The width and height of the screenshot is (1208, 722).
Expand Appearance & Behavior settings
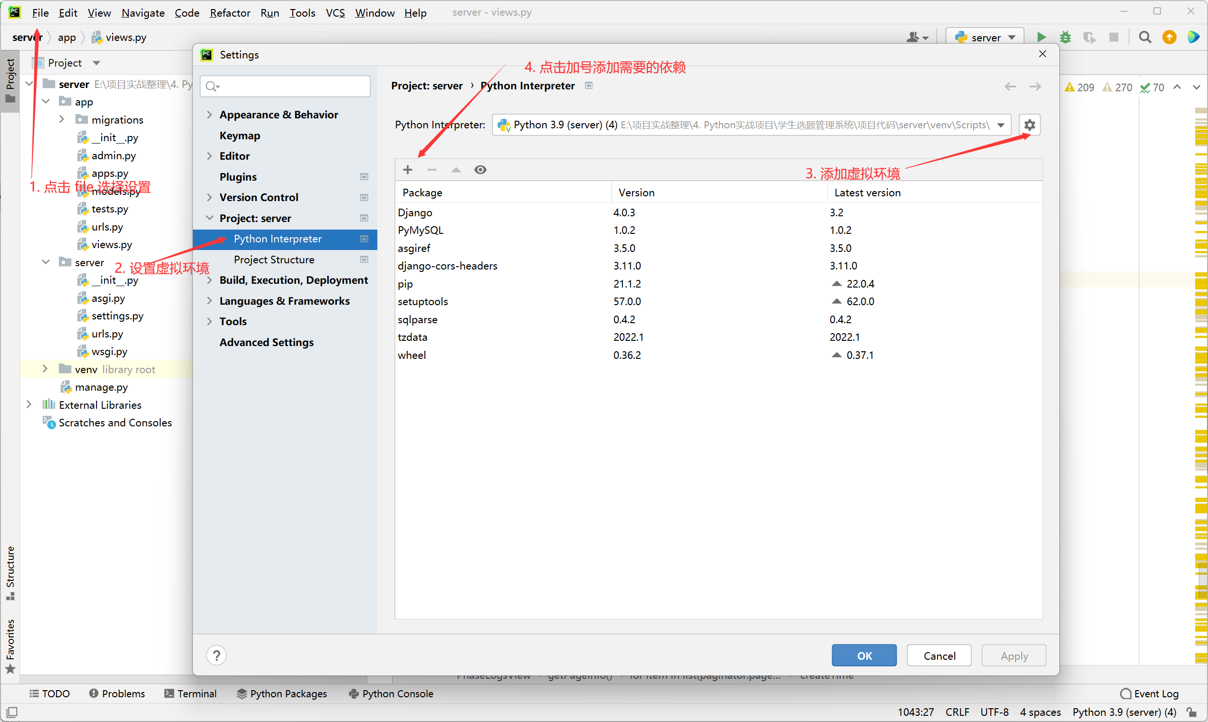click(210, 115)
